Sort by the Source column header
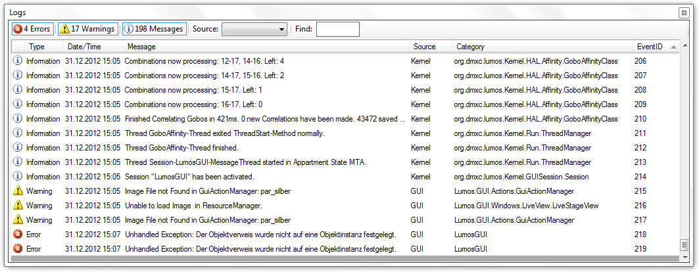Image resolution: width=699 pixels, height=272 pixels. [424, 47]
